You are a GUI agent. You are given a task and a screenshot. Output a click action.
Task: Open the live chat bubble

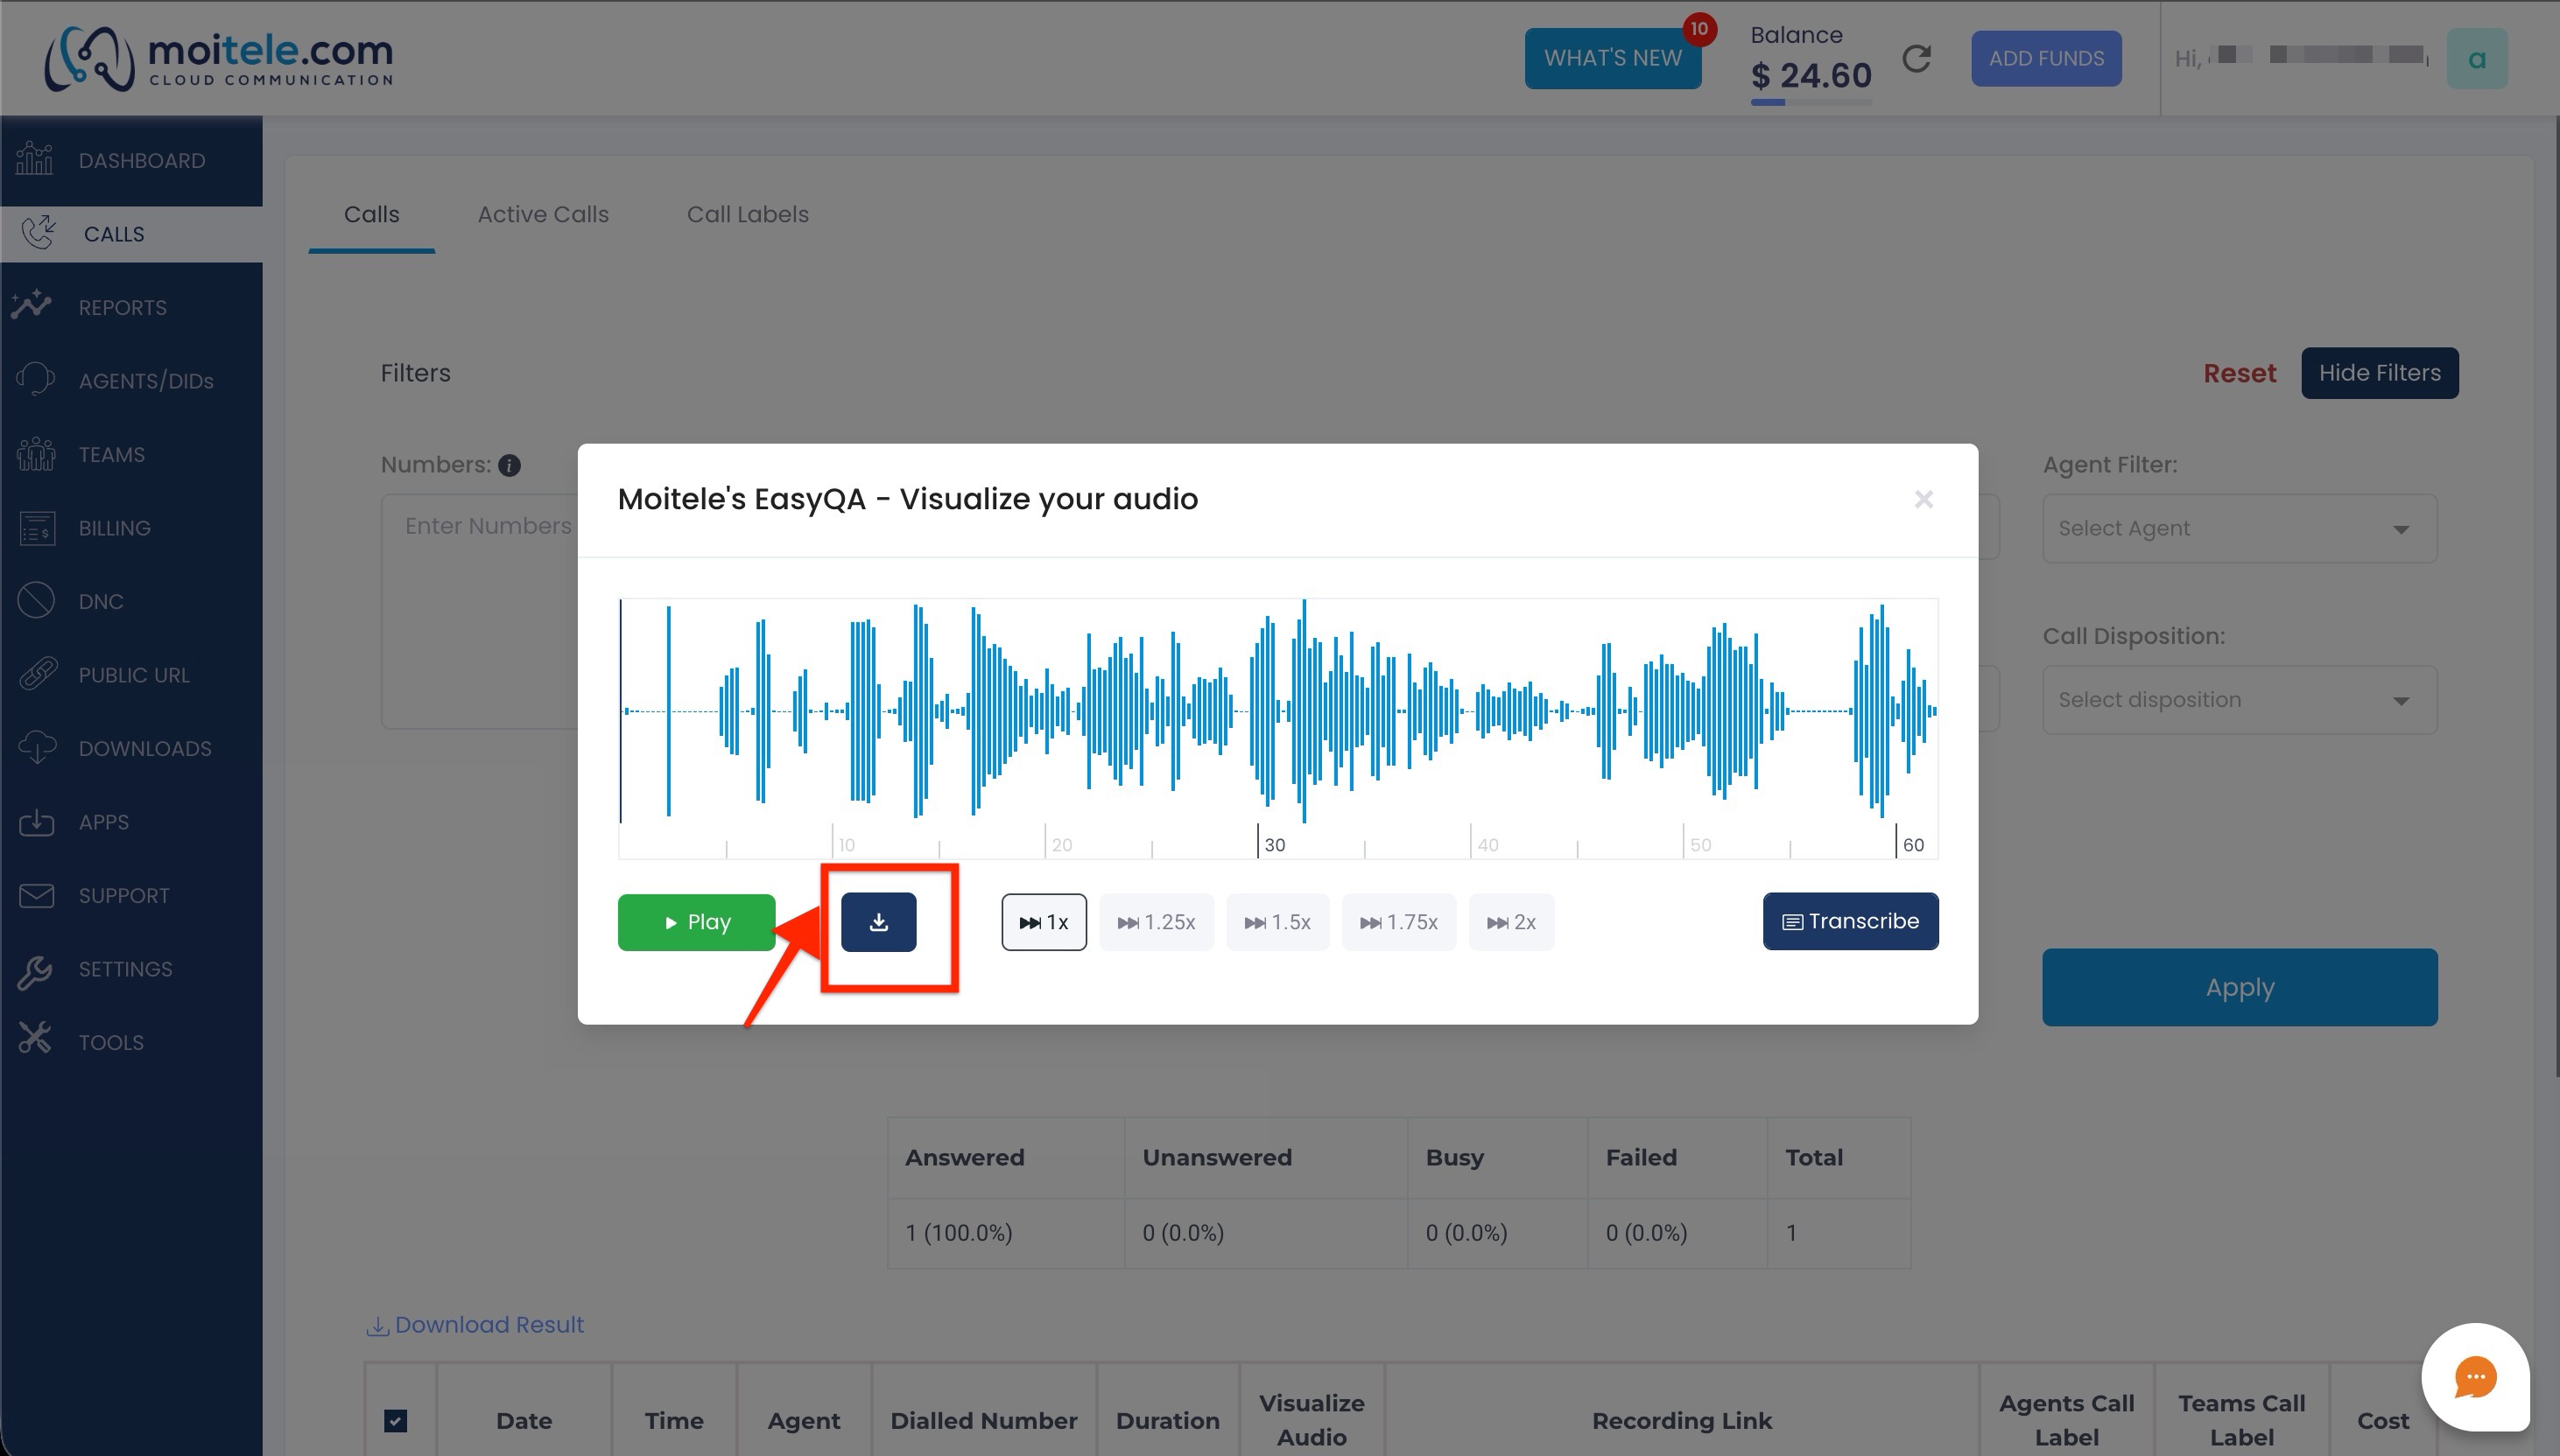[x=2475, y=1377]
